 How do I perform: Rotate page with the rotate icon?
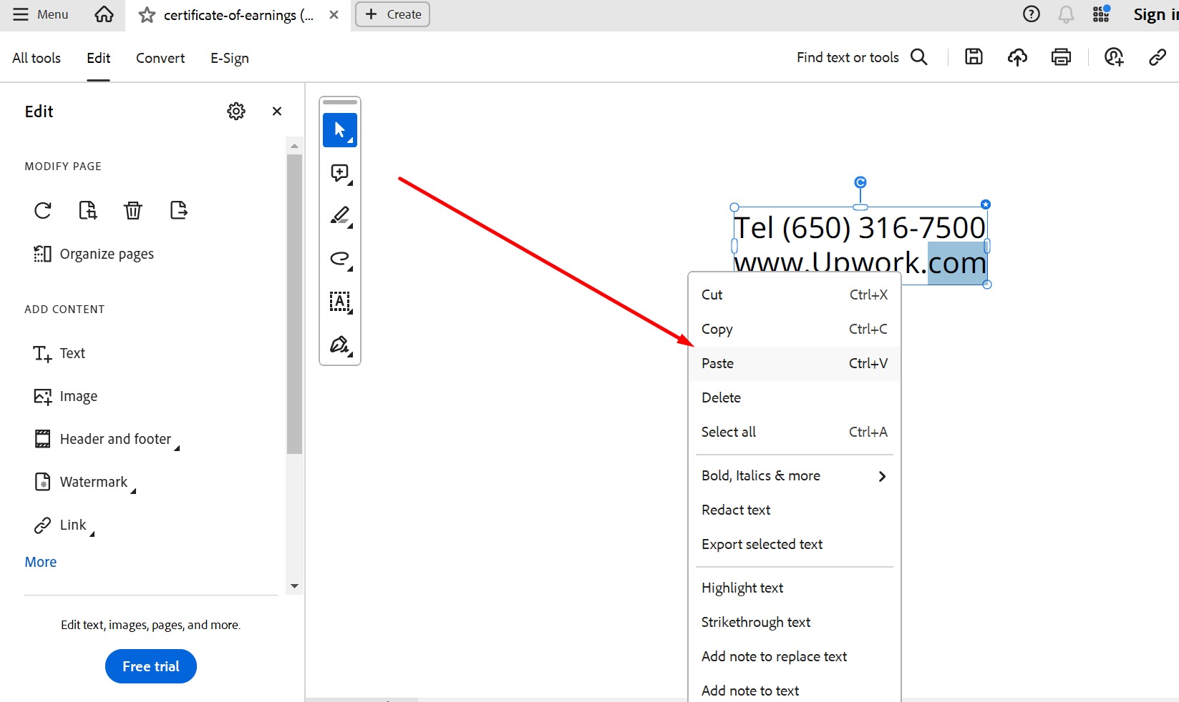tap(43, 210)
